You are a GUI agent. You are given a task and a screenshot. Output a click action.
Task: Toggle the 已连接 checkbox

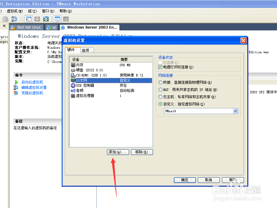coord(160,62)
